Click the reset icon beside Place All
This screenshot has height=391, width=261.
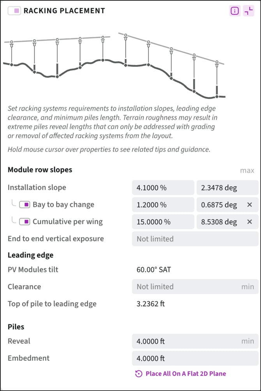pyautogui.click(x=139, y=374)
